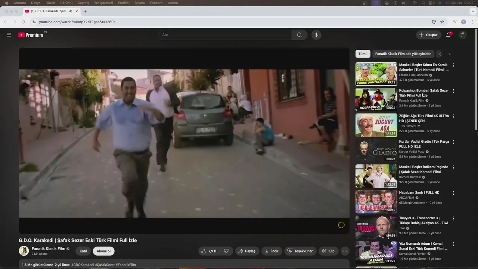Open Chrome profile avatar in toolbar
478x269 pixels.
463,22
